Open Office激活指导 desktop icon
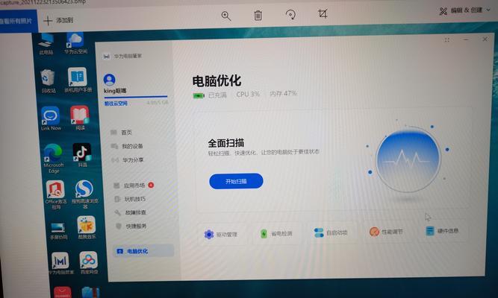The image size is (498, 298). (55, 194)
